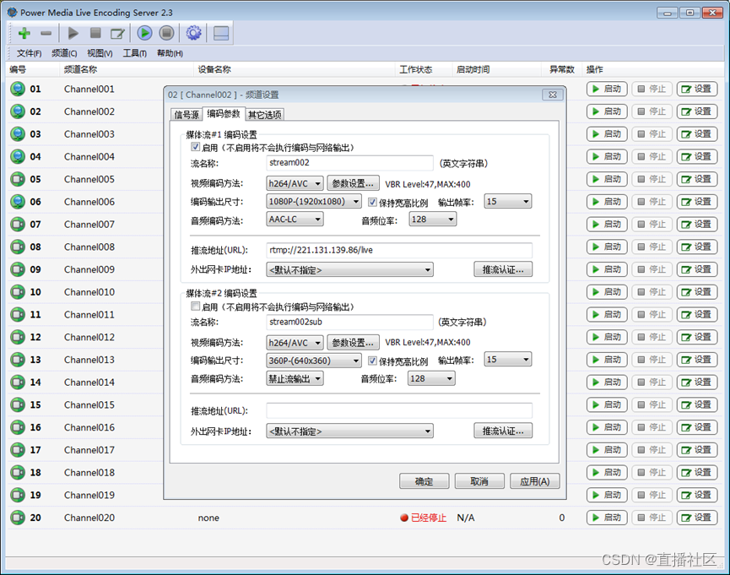Click 启动 button on Channel016 row

[607, 427]
